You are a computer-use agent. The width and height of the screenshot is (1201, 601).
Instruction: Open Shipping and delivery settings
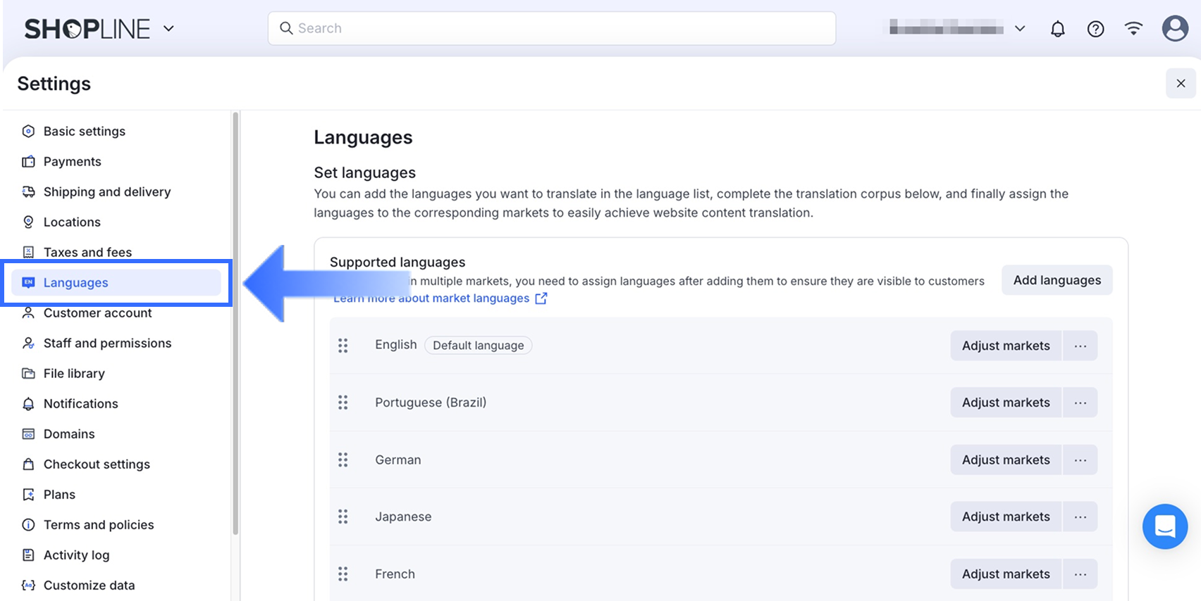106,192
